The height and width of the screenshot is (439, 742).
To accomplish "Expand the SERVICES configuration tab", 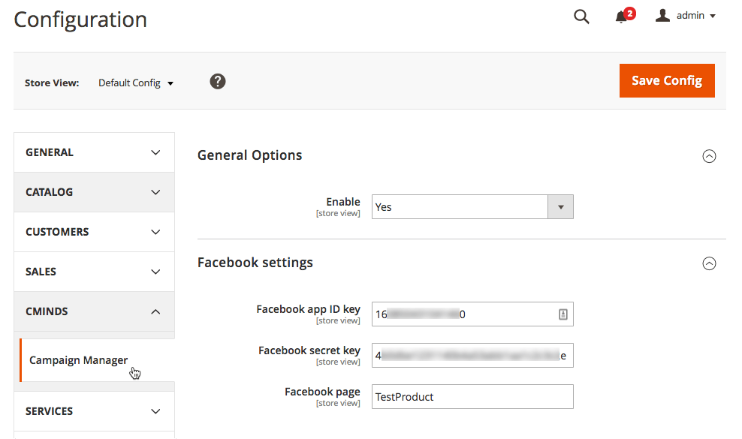I will (94, 411).
